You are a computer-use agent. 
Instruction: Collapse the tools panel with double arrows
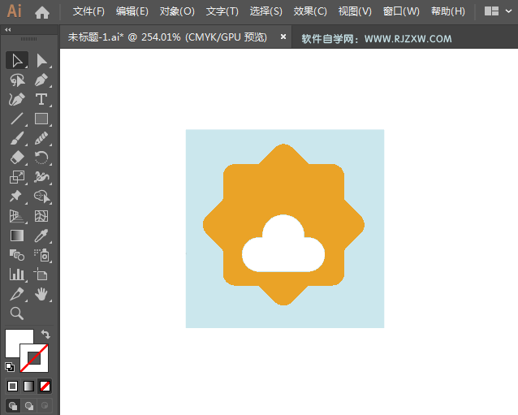[8, 30]
